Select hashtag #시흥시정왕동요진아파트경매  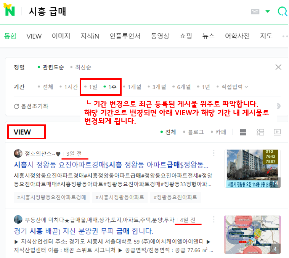(51, 197)
